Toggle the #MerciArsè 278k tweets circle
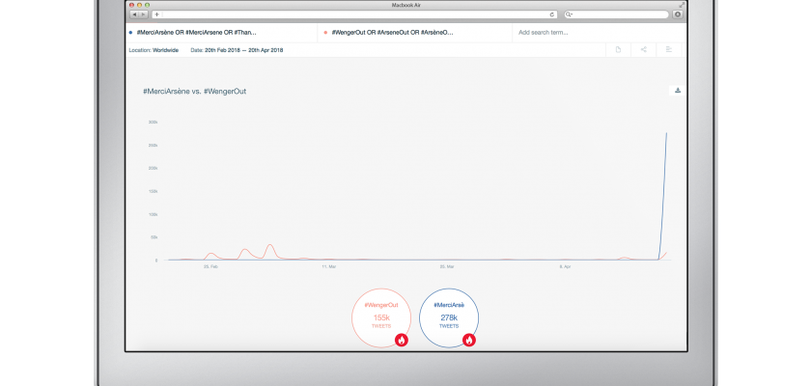The height and width of the screenshot is (386, 811). [449, 316]
